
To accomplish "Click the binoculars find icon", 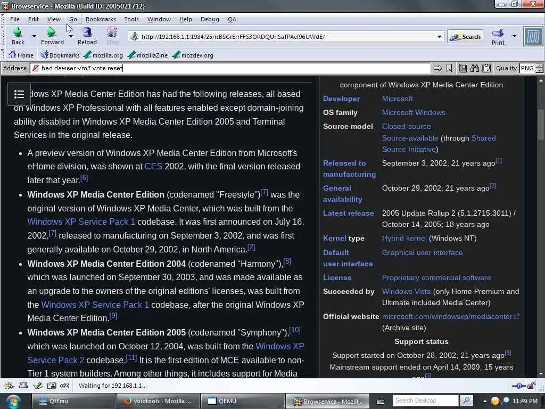I will 474,68.
